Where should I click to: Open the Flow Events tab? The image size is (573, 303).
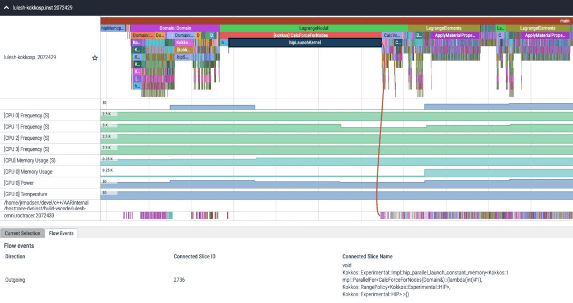click(61, 233)
